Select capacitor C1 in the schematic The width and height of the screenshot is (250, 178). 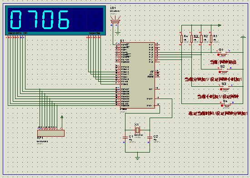[125, 137]
